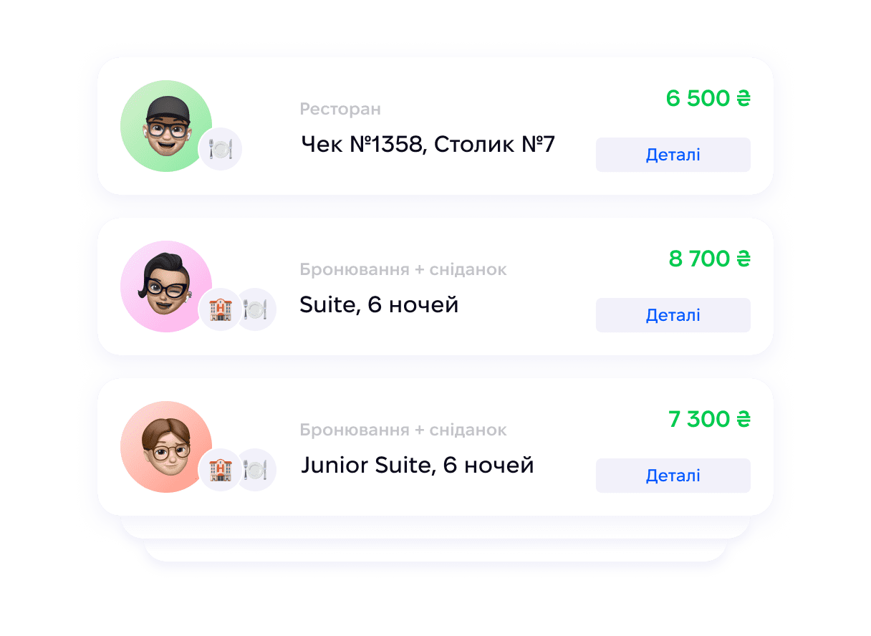Click the hotel building icon on Suite card

tap(220, 309)
